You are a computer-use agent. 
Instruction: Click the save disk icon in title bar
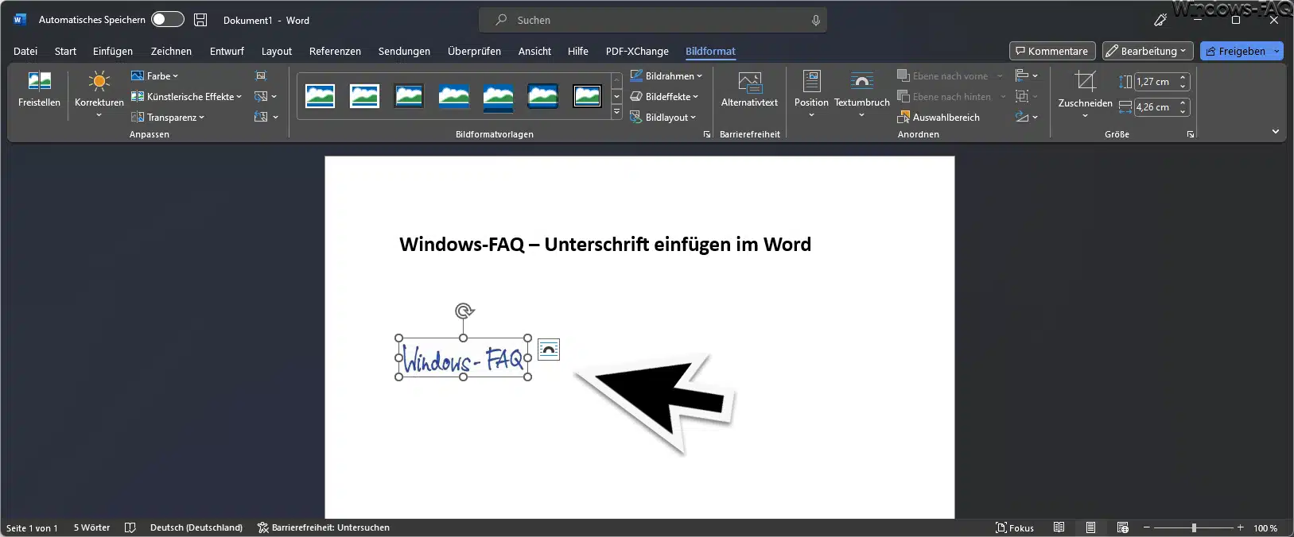200,20
